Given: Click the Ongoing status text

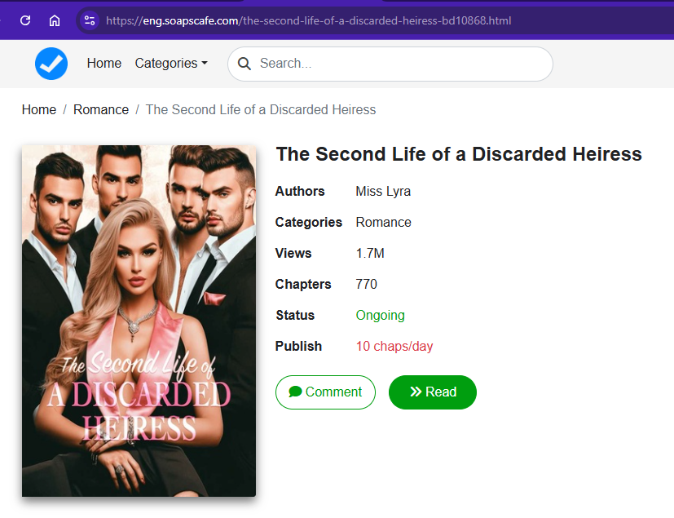Looking at the screenshot, I should [380, 315].
